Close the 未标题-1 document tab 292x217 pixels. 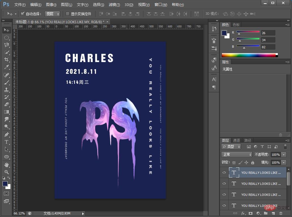(107, 21)
